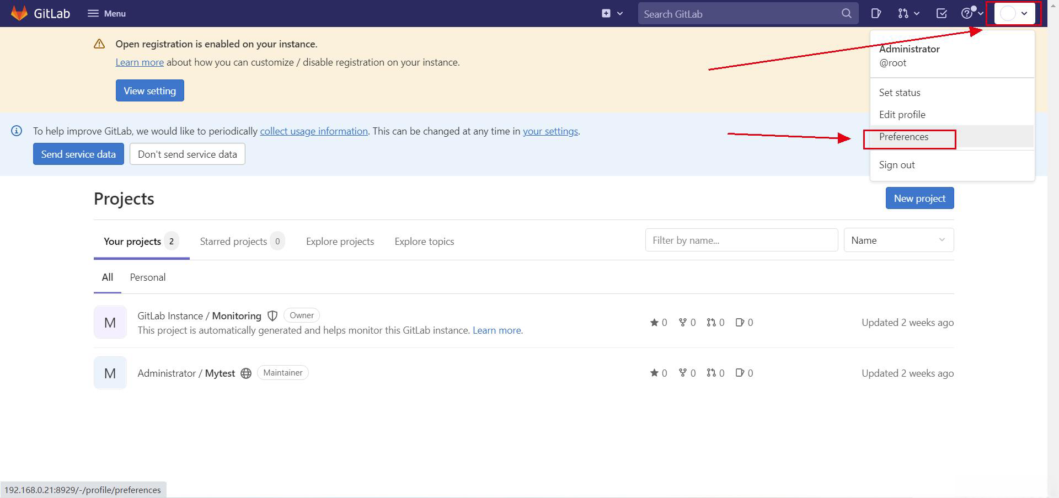The width and height of the screenshot is (1059, 498).
Task: Click the Monitoring project star count icon
Action: [654, 323]
